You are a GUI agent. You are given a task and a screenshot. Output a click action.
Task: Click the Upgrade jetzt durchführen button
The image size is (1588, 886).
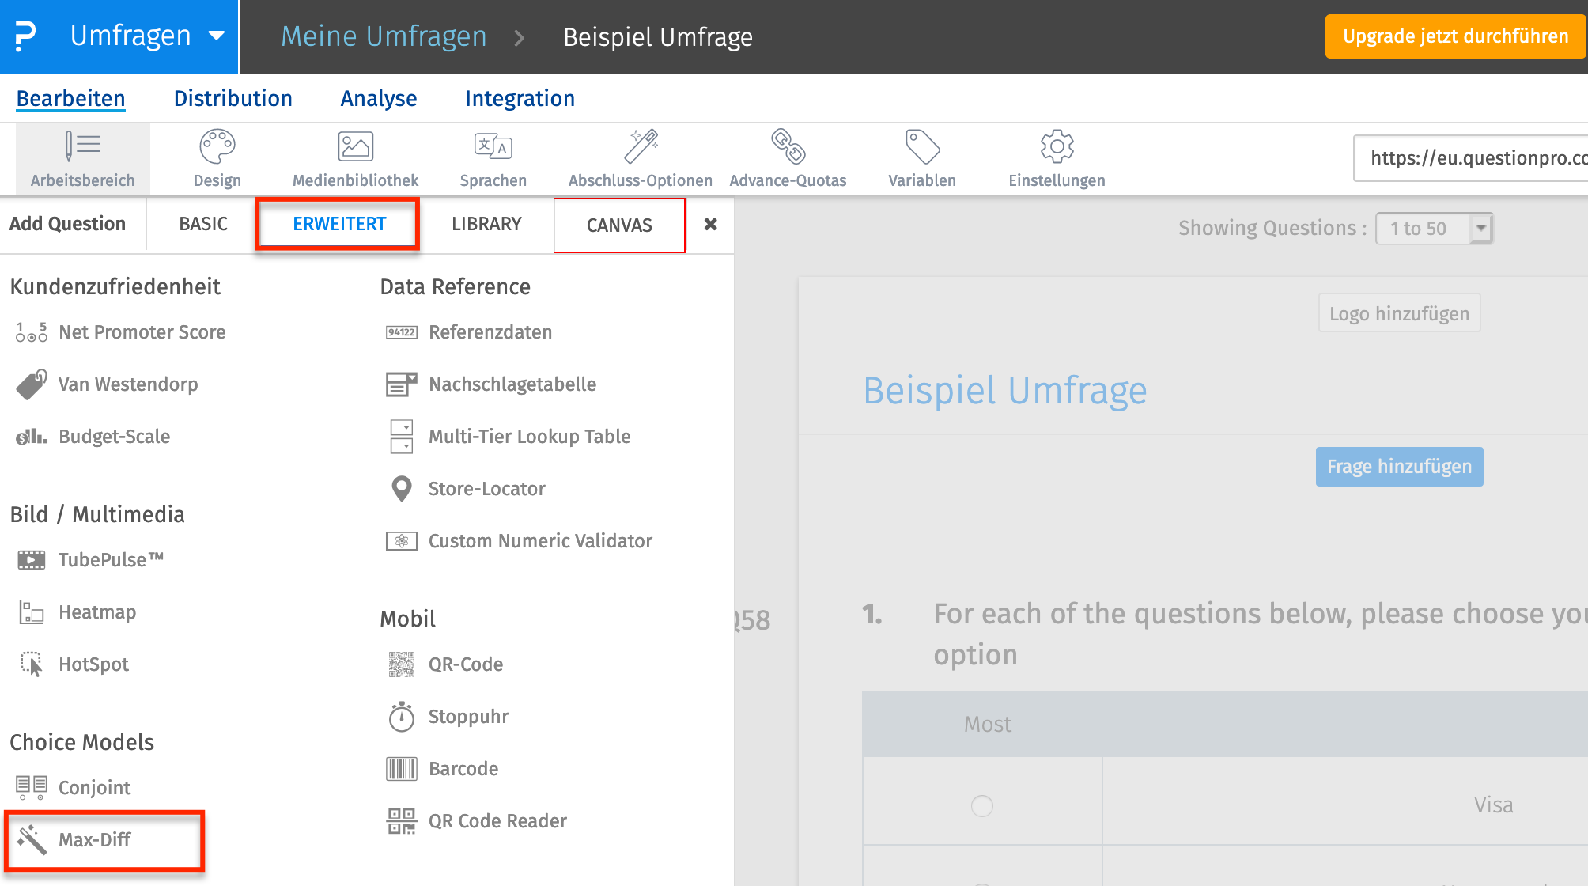[x=1455, y=36]
